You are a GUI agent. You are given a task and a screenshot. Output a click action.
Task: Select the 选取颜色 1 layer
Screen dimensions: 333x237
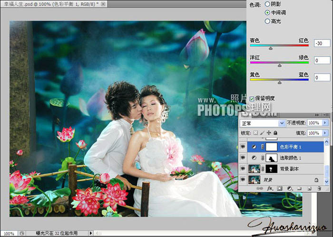coord(291,158)
